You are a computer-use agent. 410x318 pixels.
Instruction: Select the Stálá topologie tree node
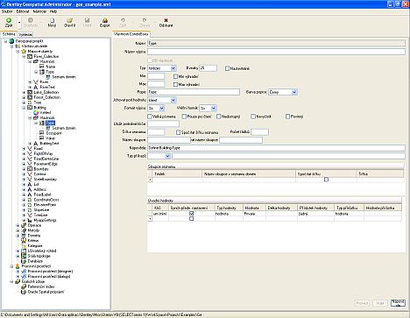pos(39,256)
